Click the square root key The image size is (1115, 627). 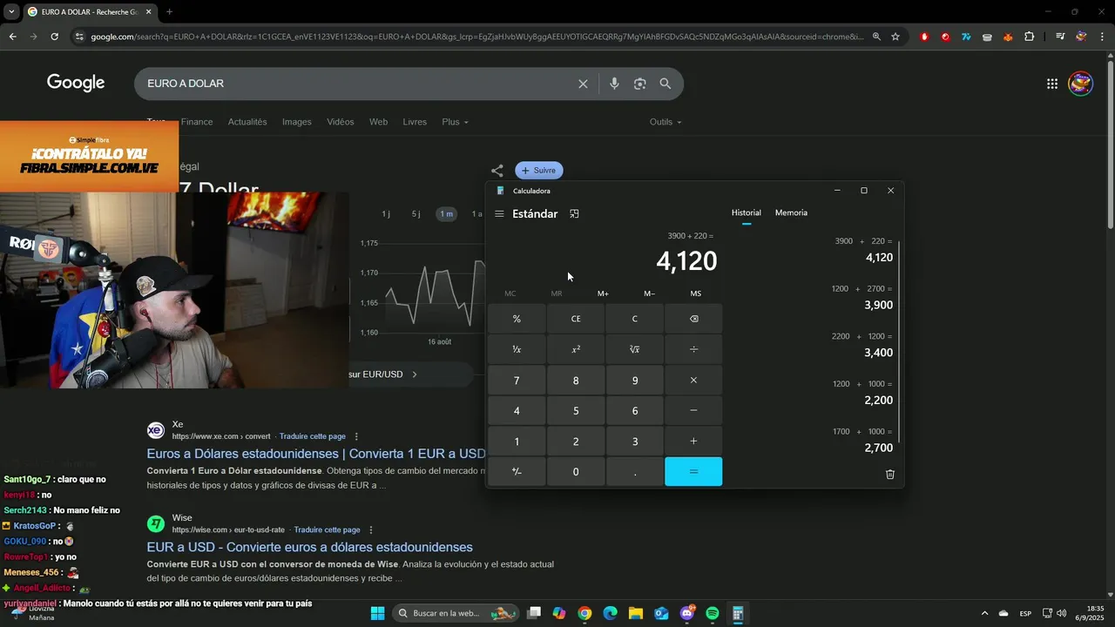coord(634,349)
